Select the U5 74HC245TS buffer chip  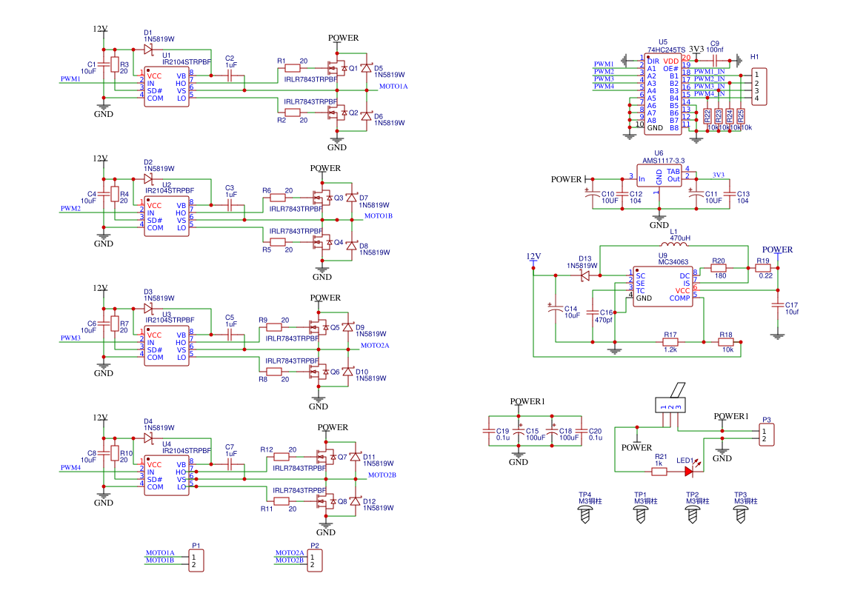[663, 94]
